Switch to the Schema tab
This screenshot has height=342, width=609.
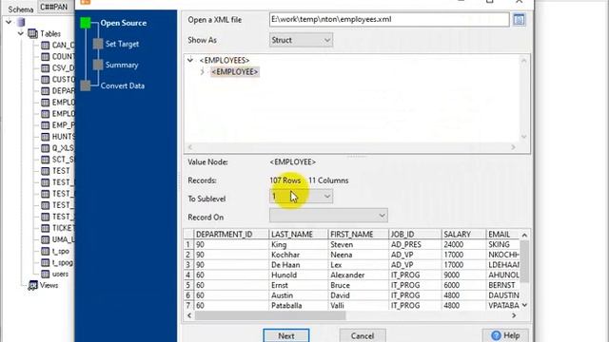pyautogui.click(x=21, y=9)
